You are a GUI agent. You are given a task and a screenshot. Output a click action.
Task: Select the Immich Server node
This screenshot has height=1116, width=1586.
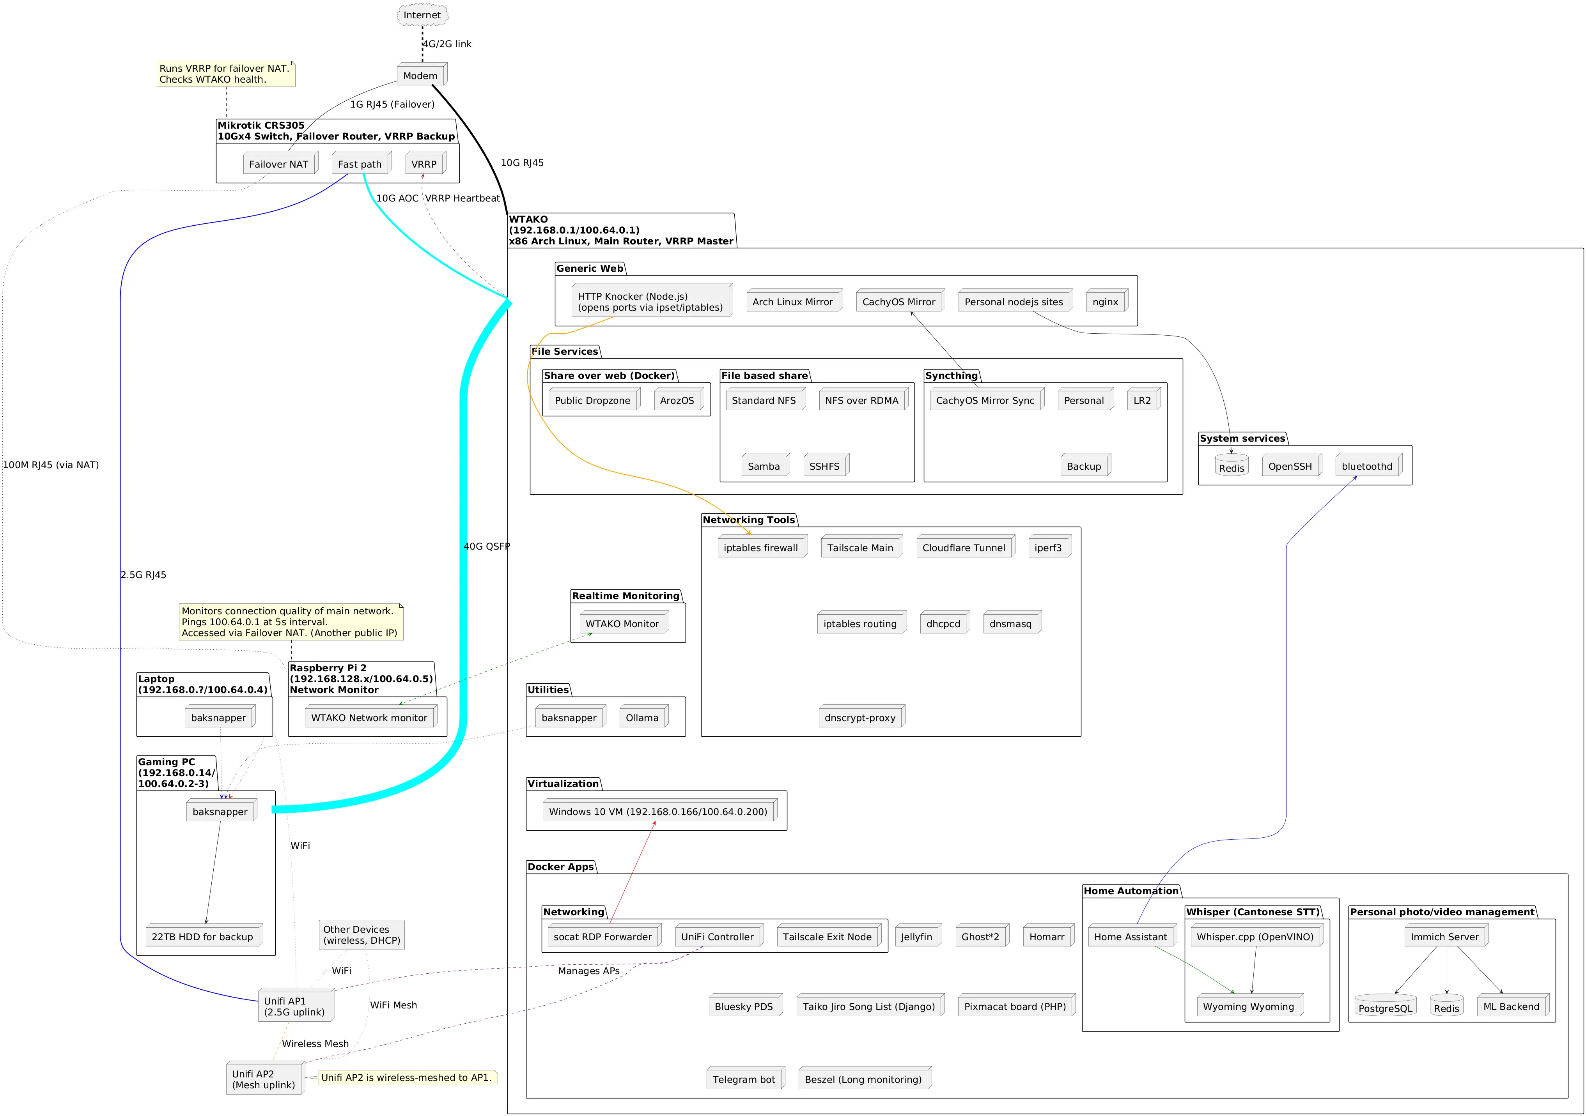pyautogui.click(x=1446, y=936)
